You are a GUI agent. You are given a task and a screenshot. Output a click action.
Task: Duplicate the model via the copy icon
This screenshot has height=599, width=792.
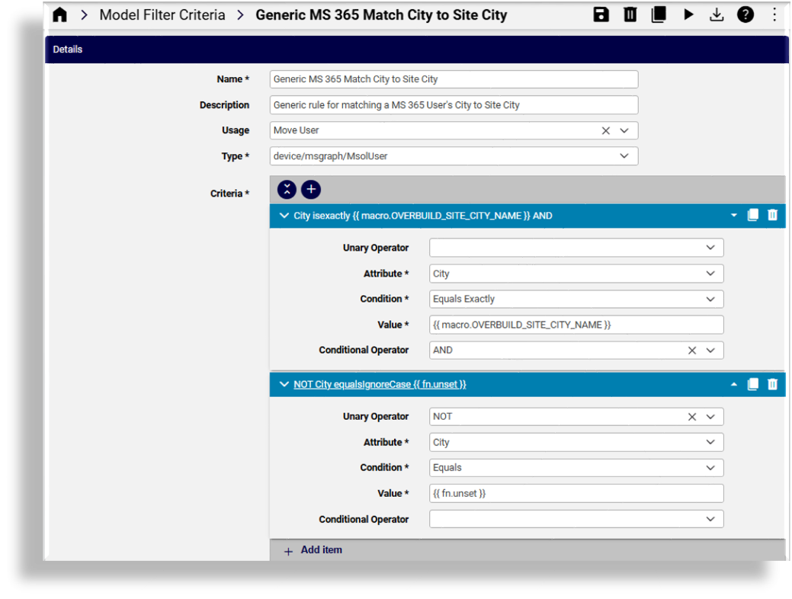(658, 14)
